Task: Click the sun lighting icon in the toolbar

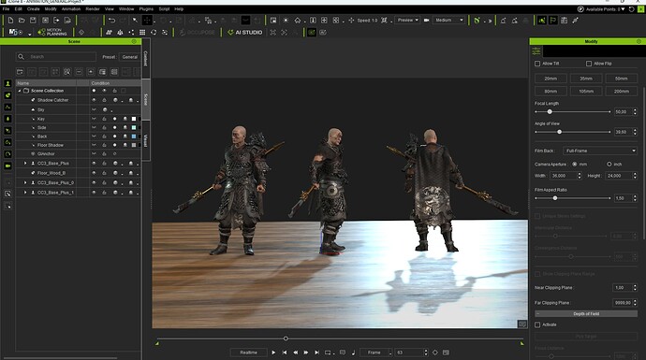Action: [286, 21]
